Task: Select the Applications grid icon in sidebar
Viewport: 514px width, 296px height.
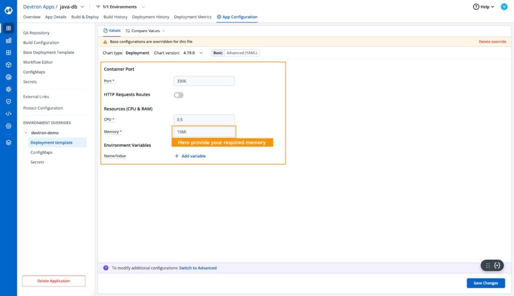Action: pos(8,28)
